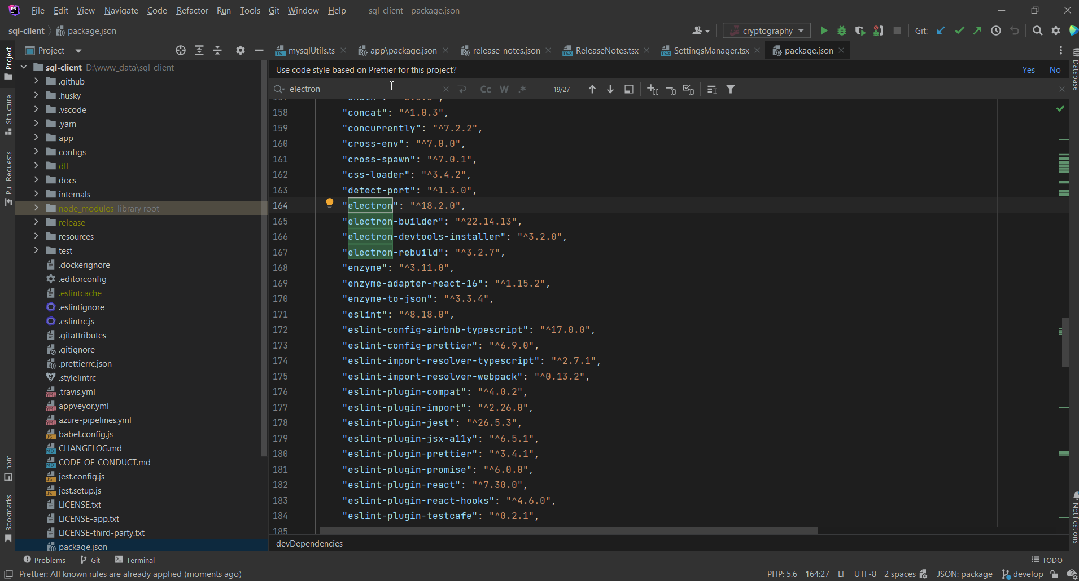
Task: Click No for Prettier code style
Action: (x=1055, y=70)
